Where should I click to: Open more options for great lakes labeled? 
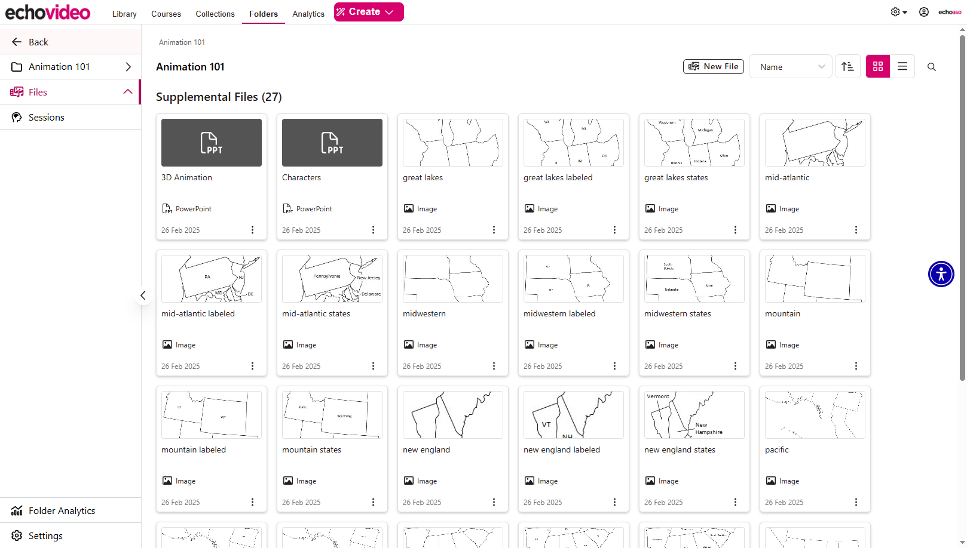614,230
